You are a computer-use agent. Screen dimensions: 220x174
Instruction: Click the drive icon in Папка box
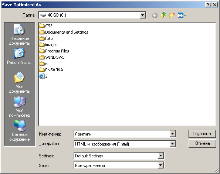click(x=43, y=15)
